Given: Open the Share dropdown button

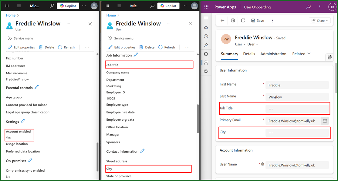Looking at the screenshot, I should coord(320,21).
